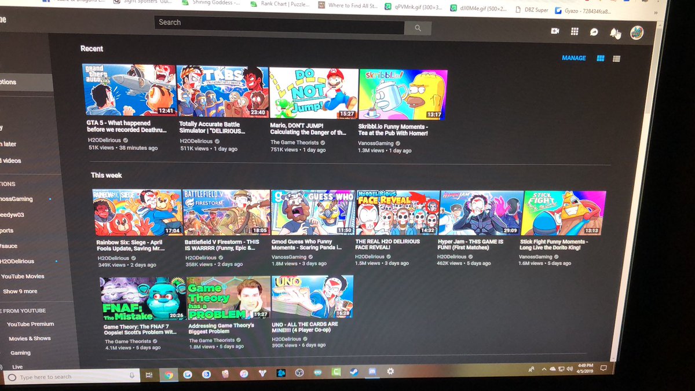Open Movies & Shows in sidebar

click(x=29, y=338)
